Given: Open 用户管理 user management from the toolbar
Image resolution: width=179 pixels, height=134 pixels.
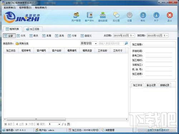Looking at the screenshot, I should click(x=76, y=17).
